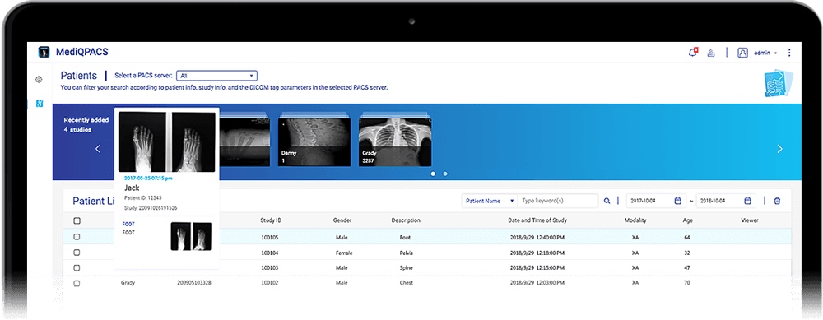Go to previous recently added studies

pyautogui.click(x=98, y=149)
